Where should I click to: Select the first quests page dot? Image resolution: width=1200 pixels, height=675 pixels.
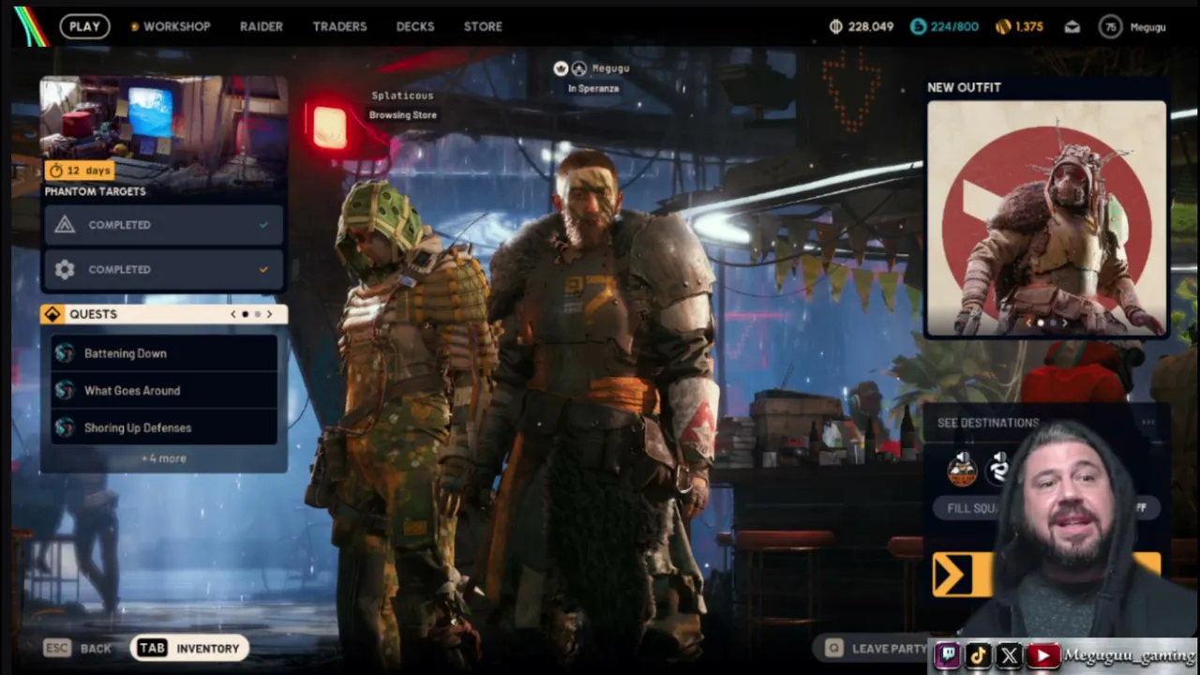[x=246, y=314]
